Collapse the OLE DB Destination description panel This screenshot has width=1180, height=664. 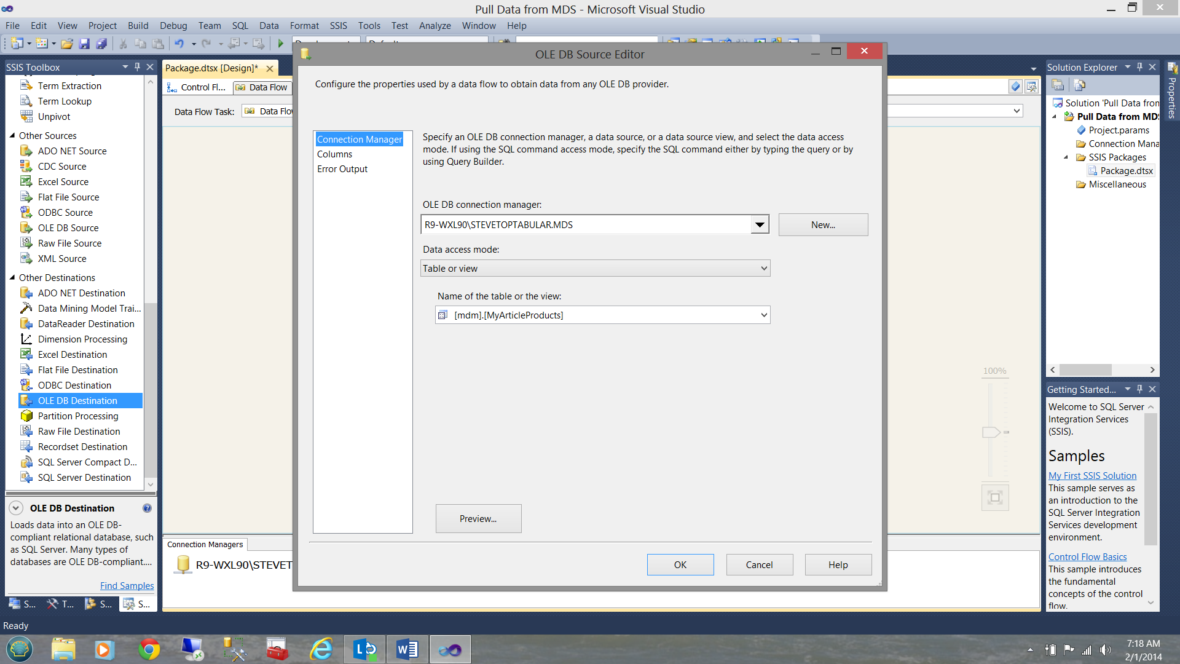17,508
